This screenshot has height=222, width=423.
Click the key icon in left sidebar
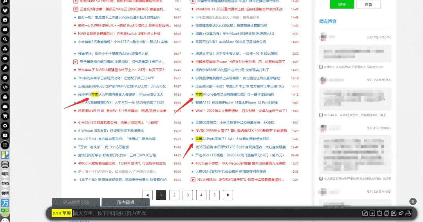[x=5, y=68]
